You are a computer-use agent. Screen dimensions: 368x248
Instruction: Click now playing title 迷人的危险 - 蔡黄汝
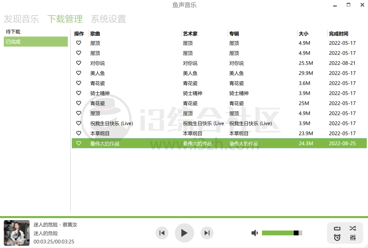pyautogui.click(x=55, y=225)
